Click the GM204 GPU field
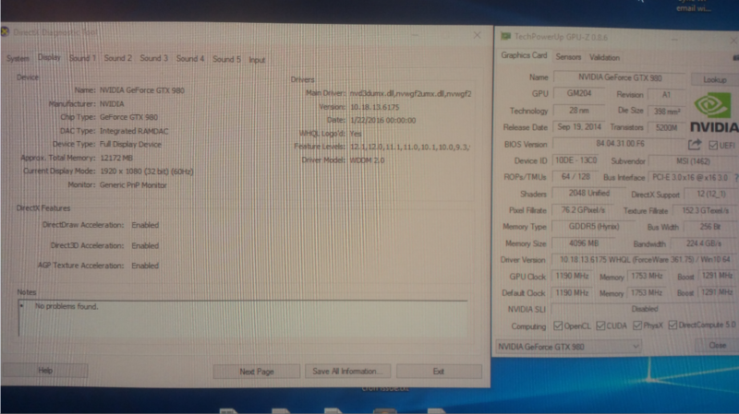Screen dimensions: 739x414 coord(579,94)
